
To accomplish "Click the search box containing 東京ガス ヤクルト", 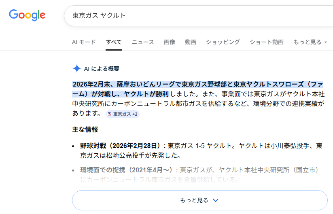I will coord(194,15).
